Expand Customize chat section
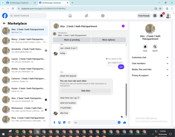175x137 pixels. (150, 57)
